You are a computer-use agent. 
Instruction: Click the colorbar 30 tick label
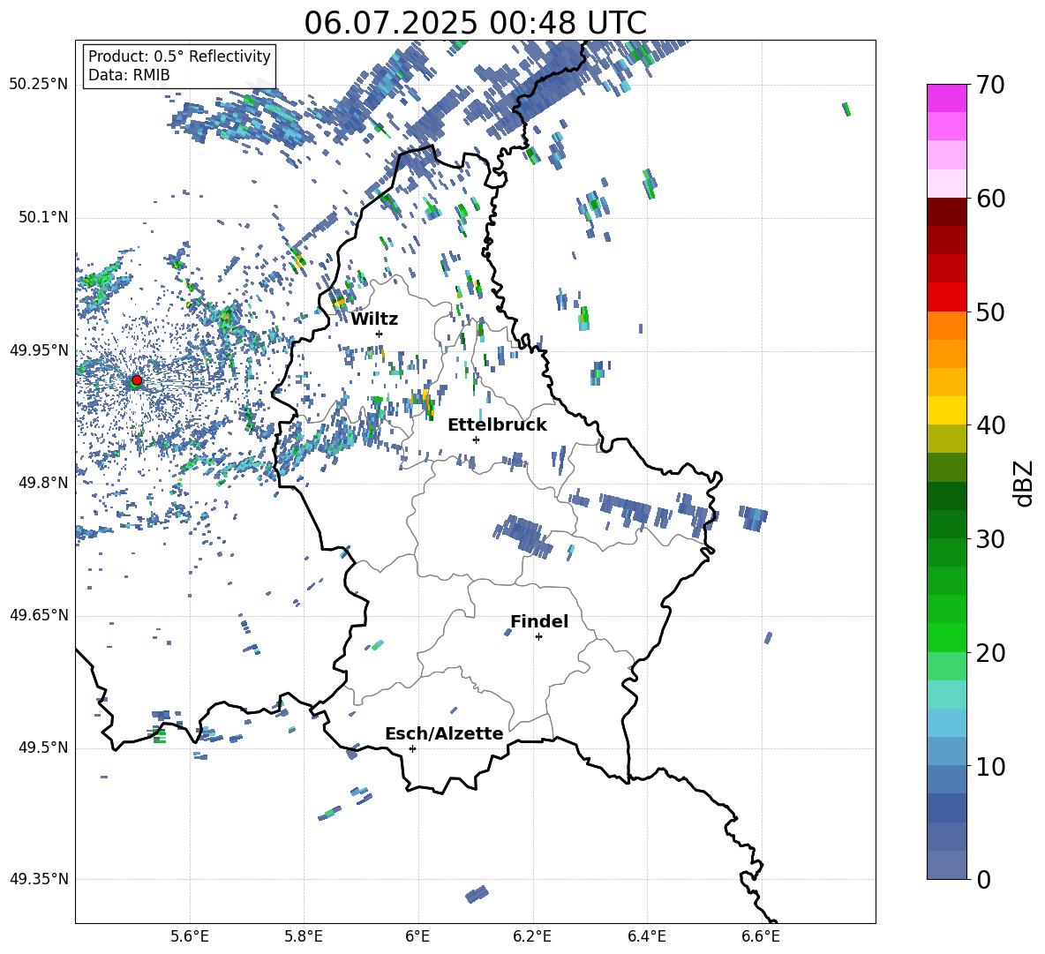coord(990,539)
